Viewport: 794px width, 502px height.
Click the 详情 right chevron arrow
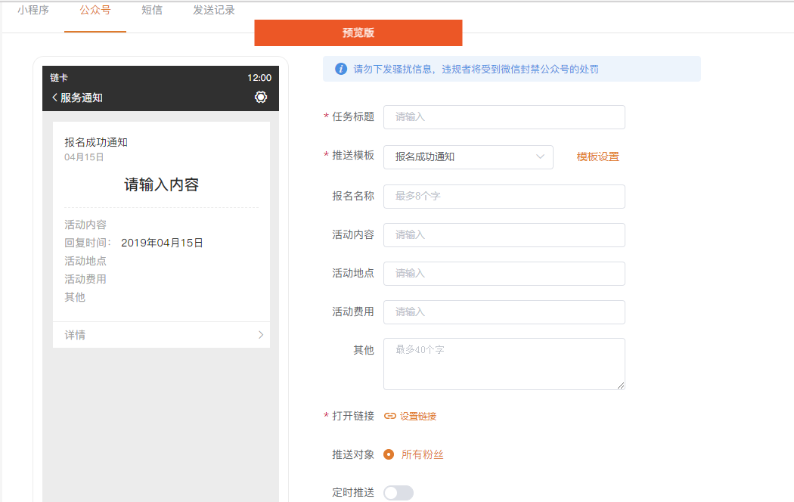tap(261, 335)
